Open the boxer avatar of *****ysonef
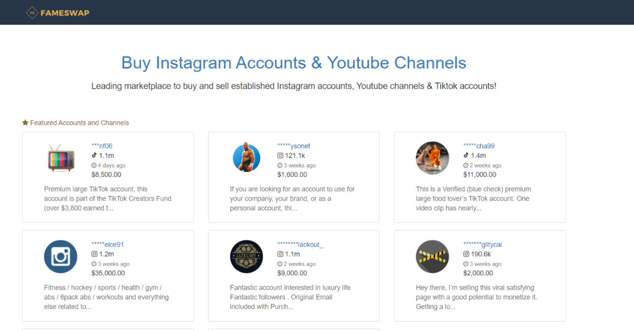This screenshot has height=331, width=634. pyautogui.click(x=246, y=158)
